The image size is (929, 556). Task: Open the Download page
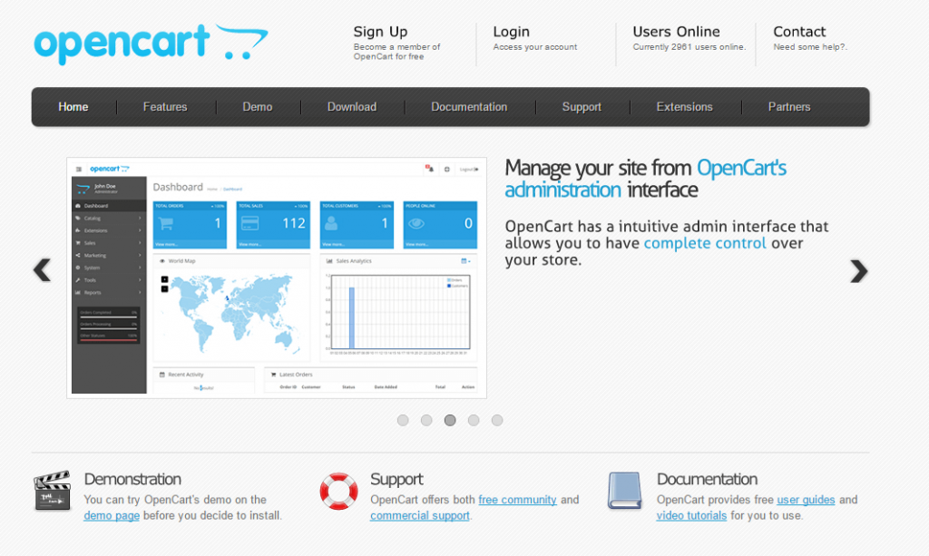pos(352,107)
